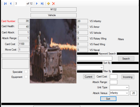
Task: Click the record position field showing 3
Action: click(x=20, y=3)
